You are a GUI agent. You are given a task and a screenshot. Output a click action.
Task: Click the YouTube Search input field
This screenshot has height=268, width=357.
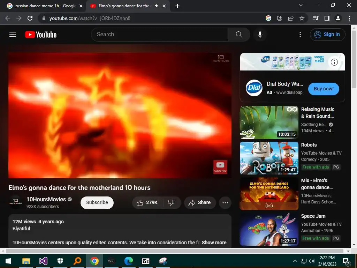pos(160,35)
